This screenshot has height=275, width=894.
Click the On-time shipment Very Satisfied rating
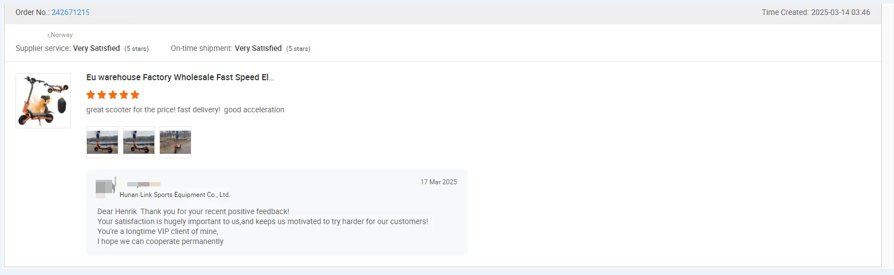(x=258, y=49)
